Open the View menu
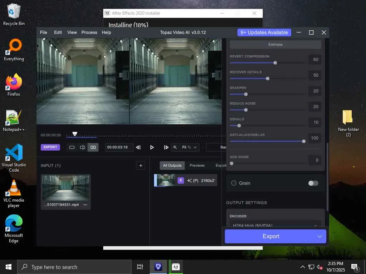Image resolution: width=366 pixels, height=274 pixels. click(72, 32)
